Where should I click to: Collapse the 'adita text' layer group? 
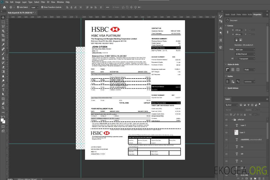[232, 119]
